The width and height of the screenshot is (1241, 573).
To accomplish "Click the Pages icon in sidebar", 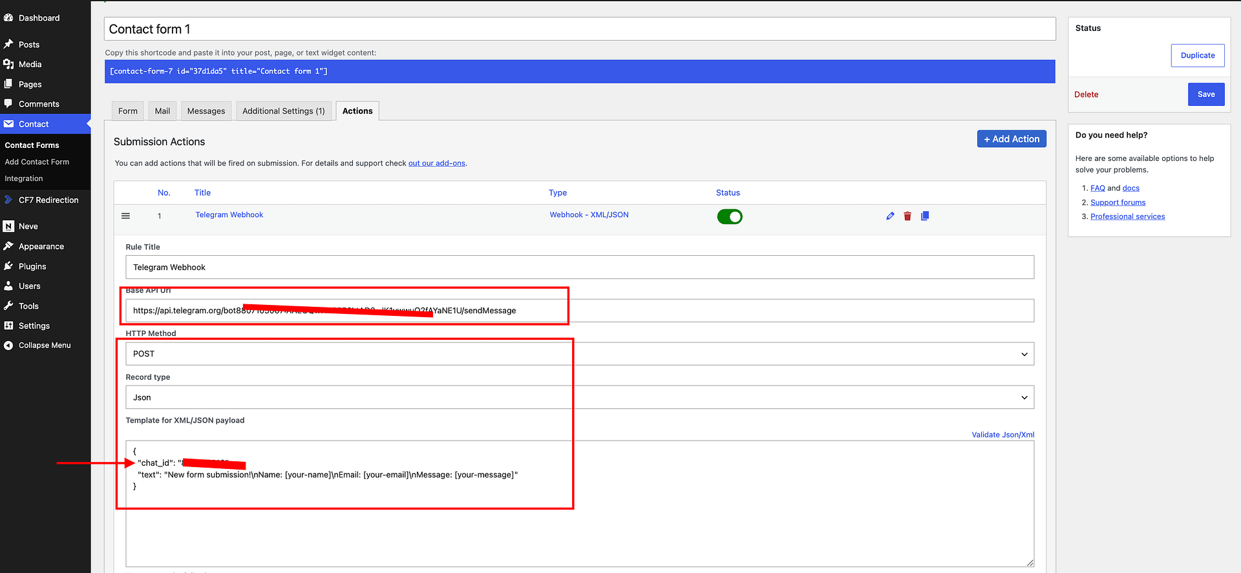I will click(8, 84).
